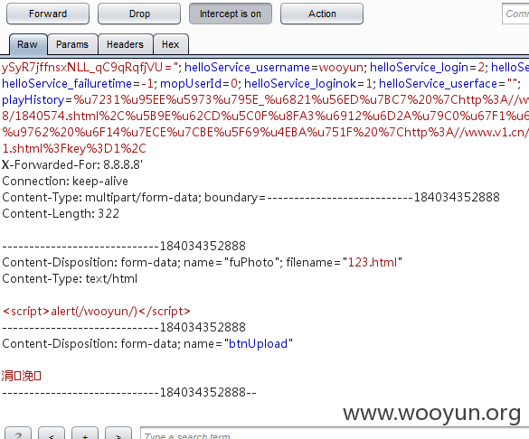Click the Content-Length: 322 line

click(x=61, y=213)
